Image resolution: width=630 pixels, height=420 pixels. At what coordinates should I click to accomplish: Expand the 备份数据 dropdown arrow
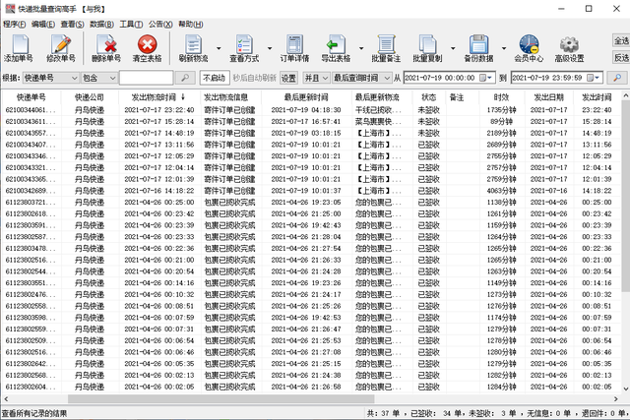504,48
